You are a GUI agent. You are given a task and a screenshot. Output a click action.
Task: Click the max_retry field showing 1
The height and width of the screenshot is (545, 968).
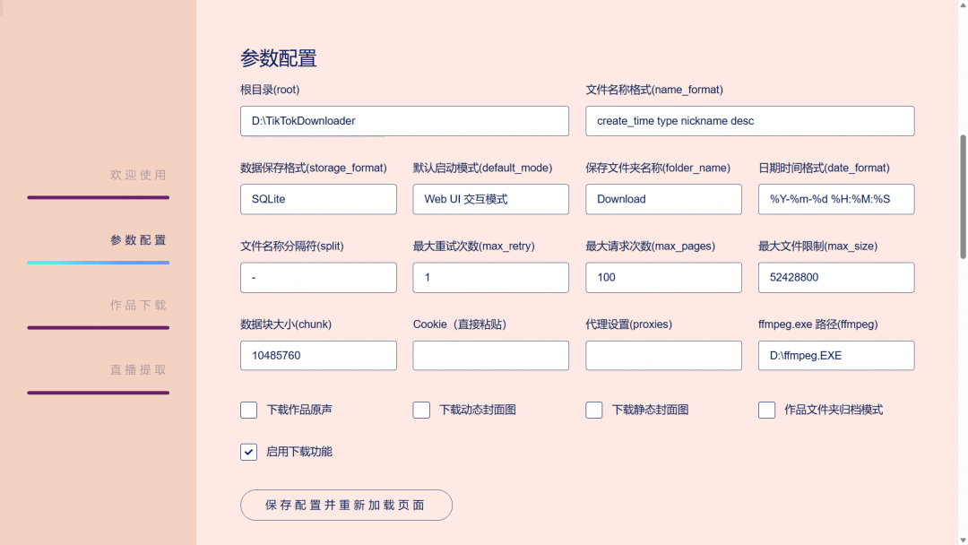point(491,278)
